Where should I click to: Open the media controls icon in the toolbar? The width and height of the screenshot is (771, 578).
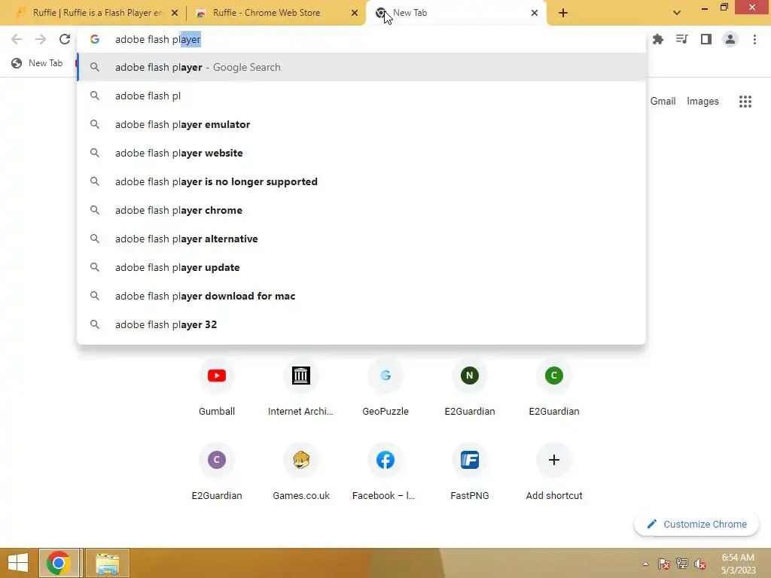tap(681, 39)
